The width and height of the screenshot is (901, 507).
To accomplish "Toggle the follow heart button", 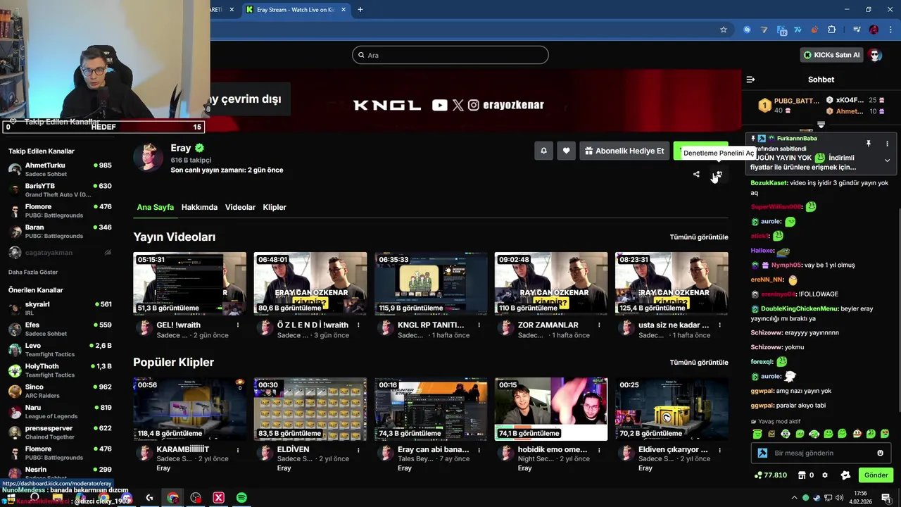I will (x=566, y=151).
